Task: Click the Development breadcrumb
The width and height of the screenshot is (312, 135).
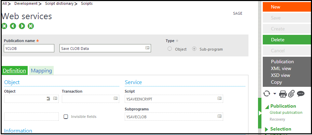Action: click(26, 3)
